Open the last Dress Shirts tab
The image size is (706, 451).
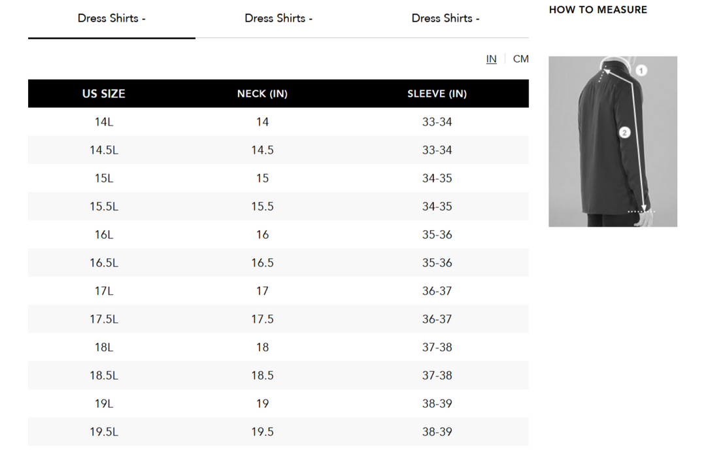[x=445, y=18]
